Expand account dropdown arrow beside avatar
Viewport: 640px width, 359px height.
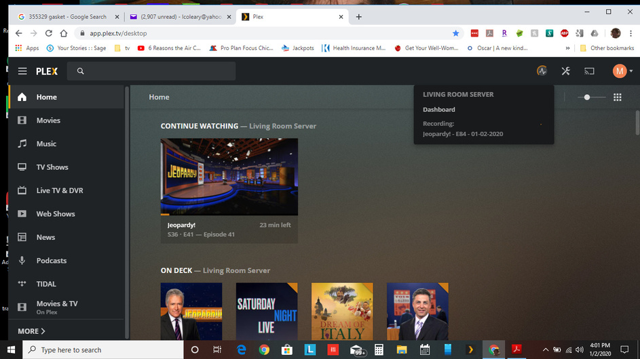(631, 71)
